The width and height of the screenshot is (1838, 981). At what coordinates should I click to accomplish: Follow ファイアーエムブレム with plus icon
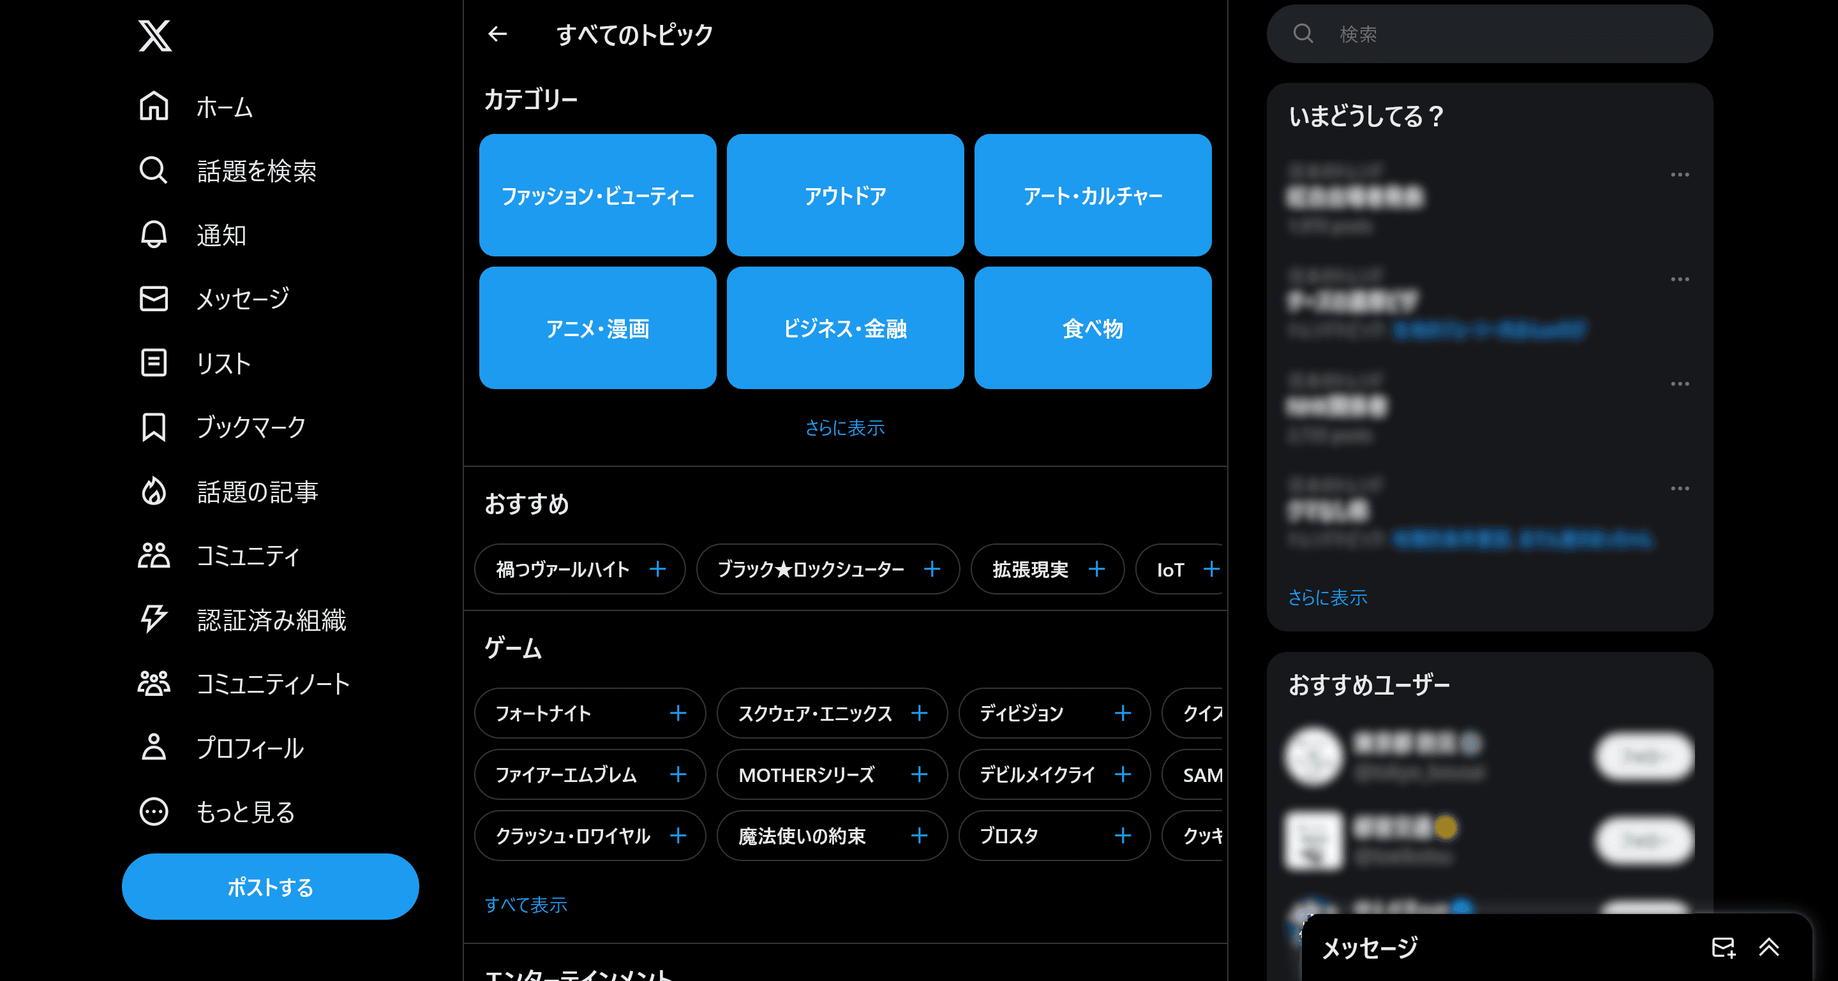click(678, 774)
